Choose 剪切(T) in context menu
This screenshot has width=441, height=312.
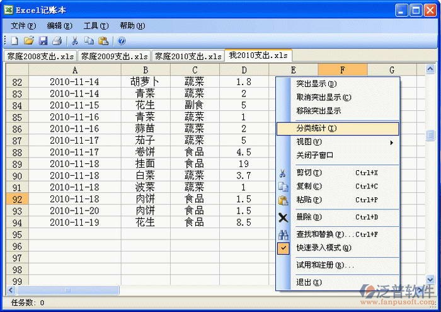(x=338, y=173)
